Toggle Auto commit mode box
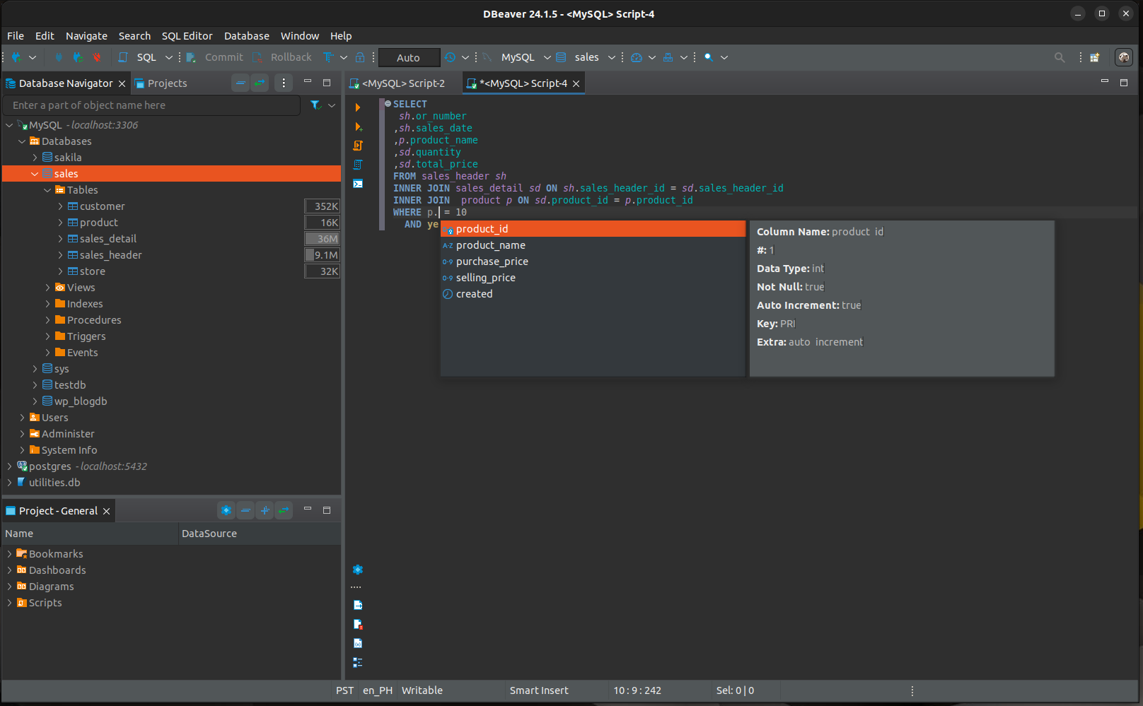Screen dimensions: 1143x706 click(409, 58)
